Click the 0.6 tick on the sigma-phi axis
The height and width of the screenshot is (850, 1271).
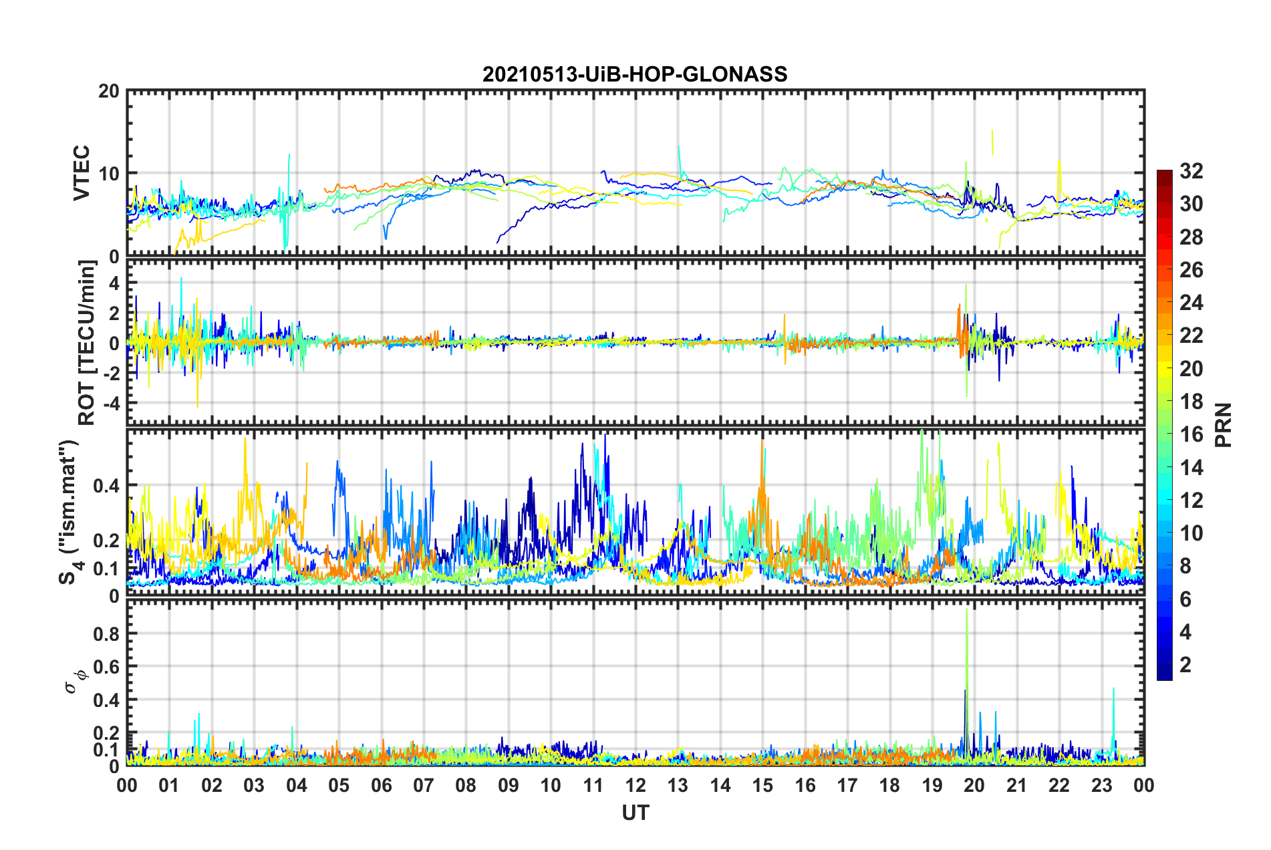tap(107, 667)
